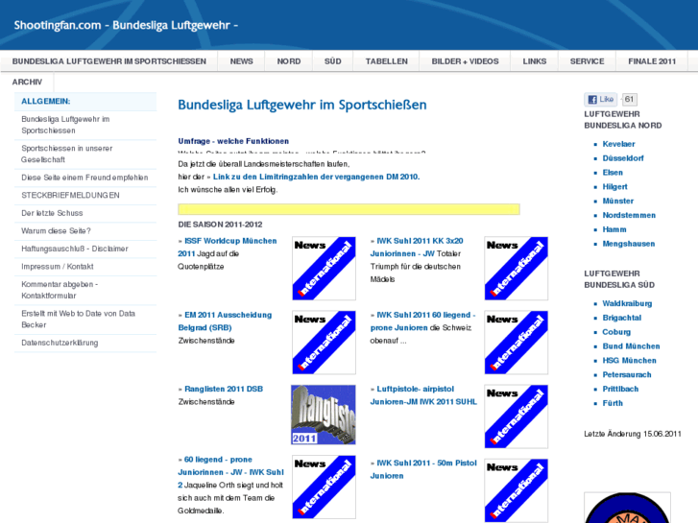Select the NORD menu item

coord(288,61)
